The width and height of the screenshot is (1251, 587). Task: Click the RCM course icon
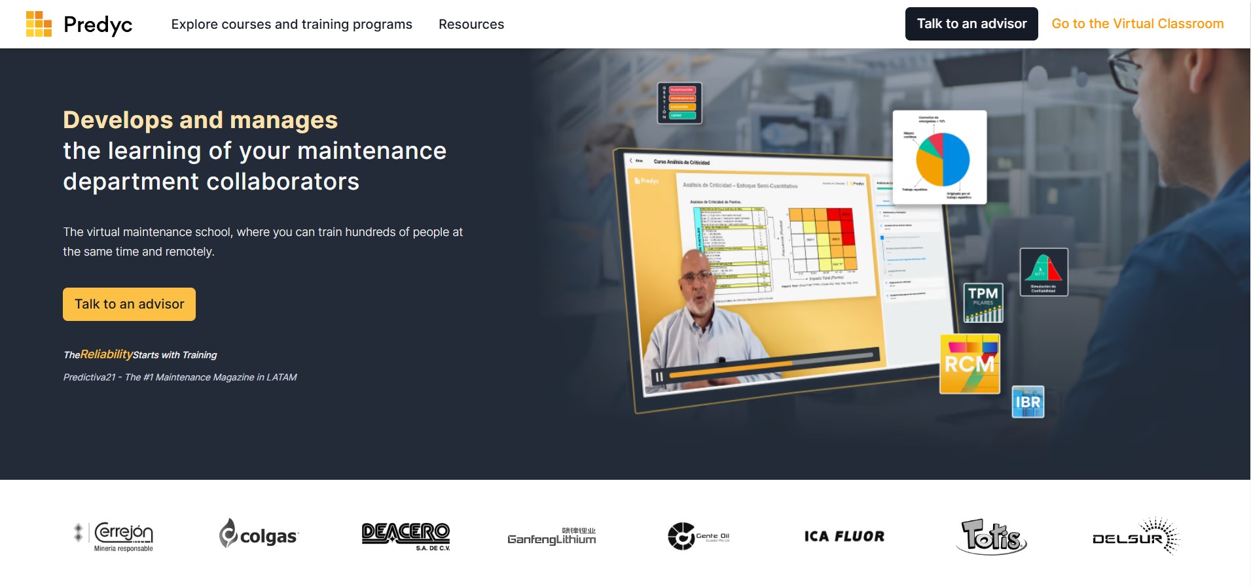pos(970,364)
